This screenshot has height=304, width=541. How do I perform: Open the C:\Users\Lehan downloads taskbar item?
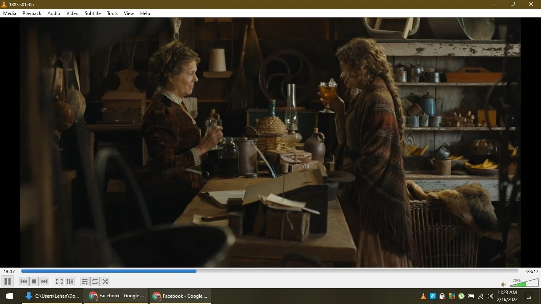pos(52,296)
